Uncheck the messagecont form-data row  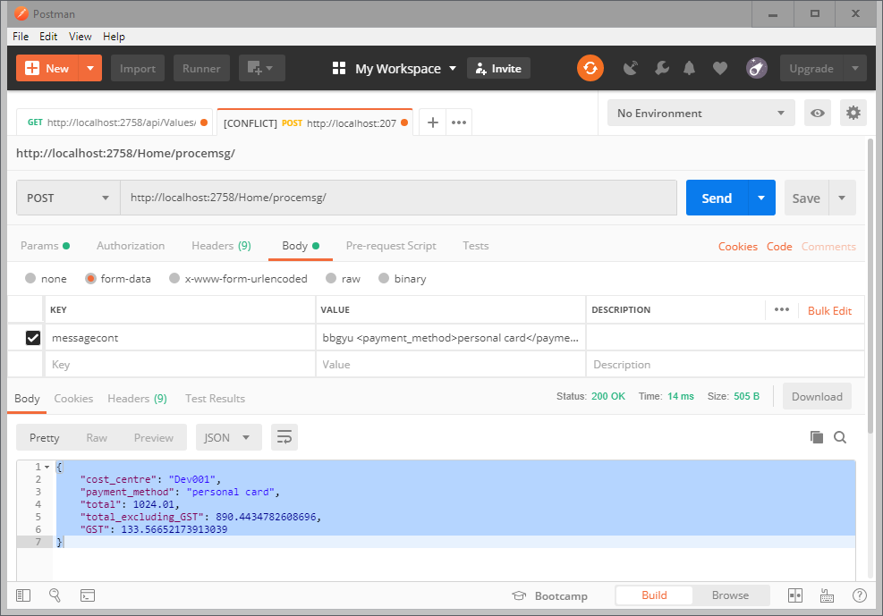click(x=33, y=338)
